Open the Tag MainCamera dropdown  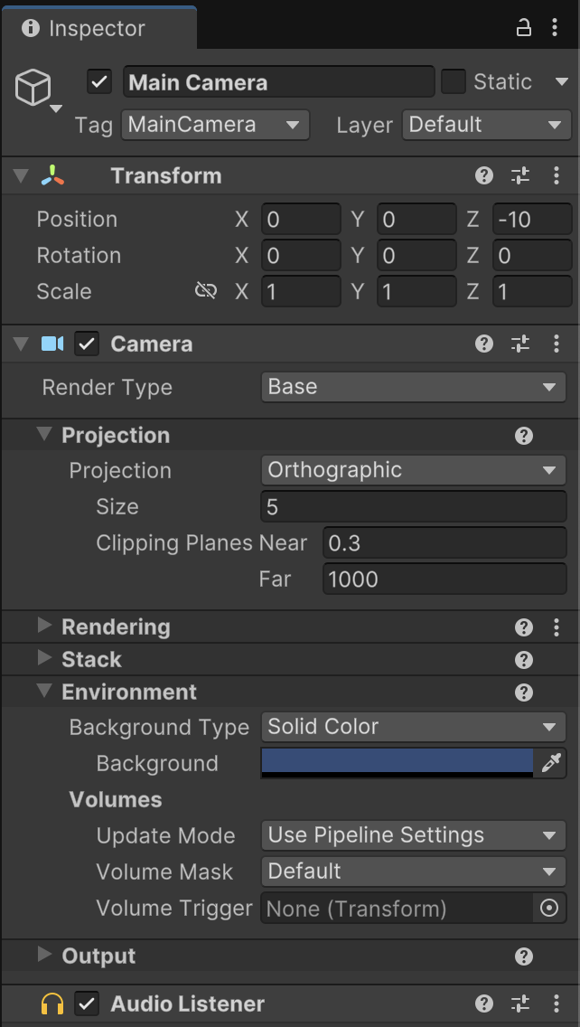point(215,125)
